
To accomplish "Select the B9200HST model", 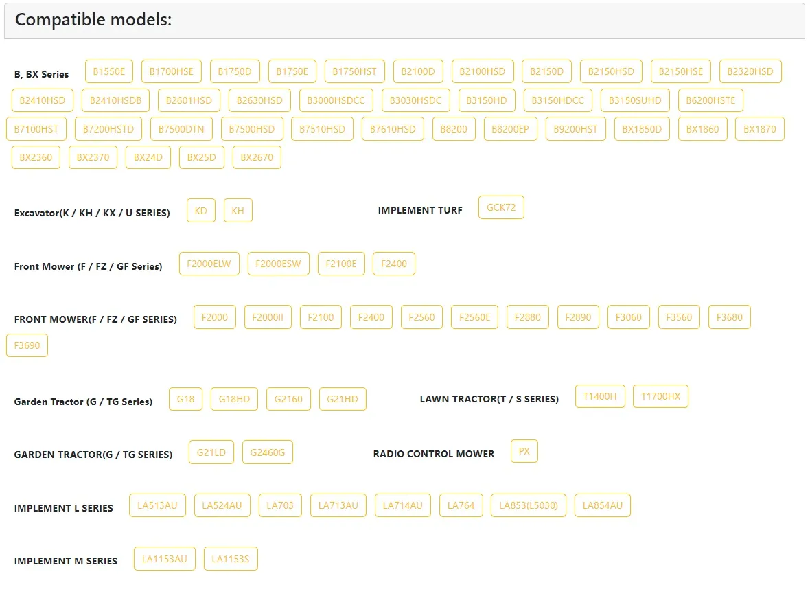I will (576, 129).
